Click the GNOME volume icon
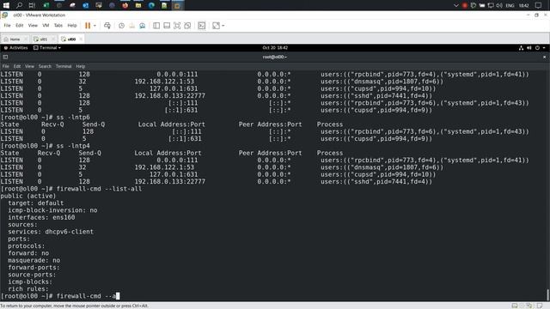The height and width of the screenshot is (309, 550). [529, 48]
